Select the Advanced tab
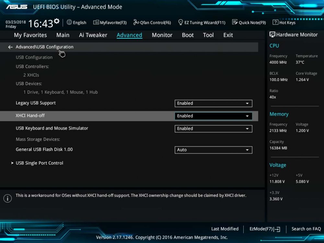 (x=129, y=35)
